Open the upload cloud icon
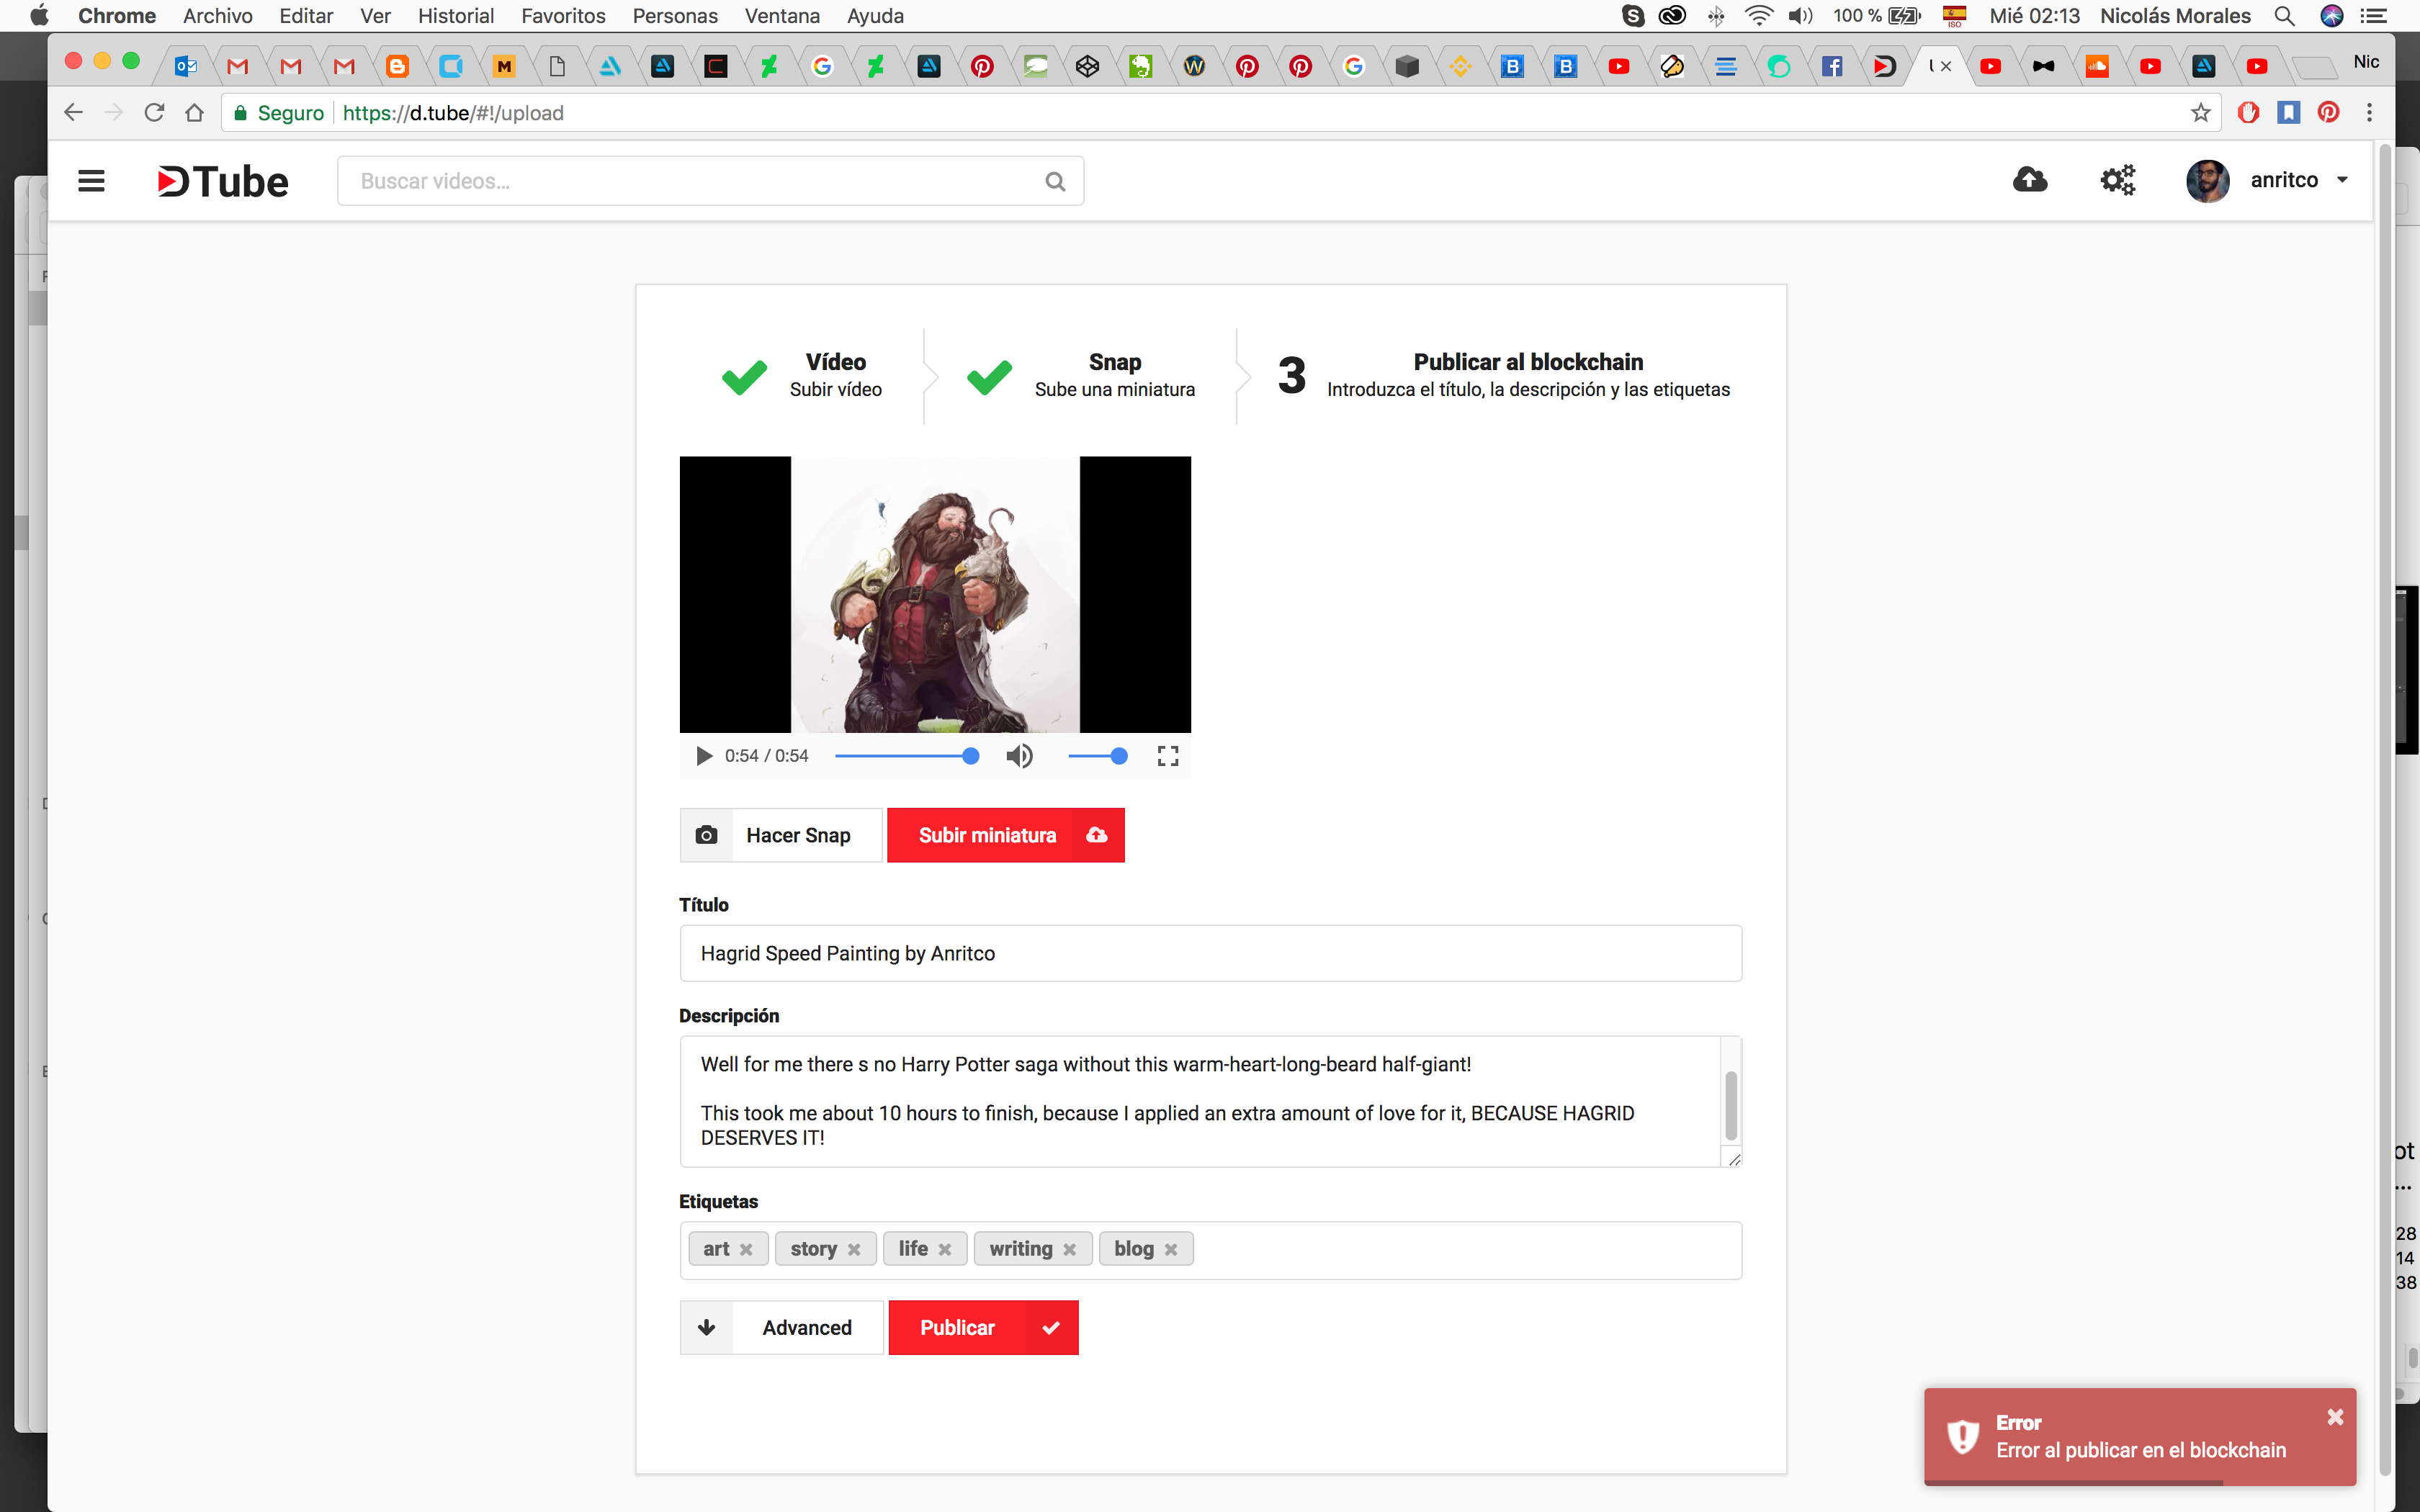Image resolution: width=2420 pixels, height=1512 pixels. (2029, 180)
